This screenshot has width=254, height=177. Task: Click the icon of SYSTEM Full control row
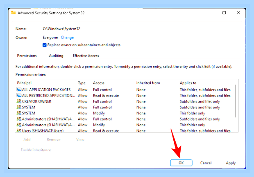(x=19, y=107)
